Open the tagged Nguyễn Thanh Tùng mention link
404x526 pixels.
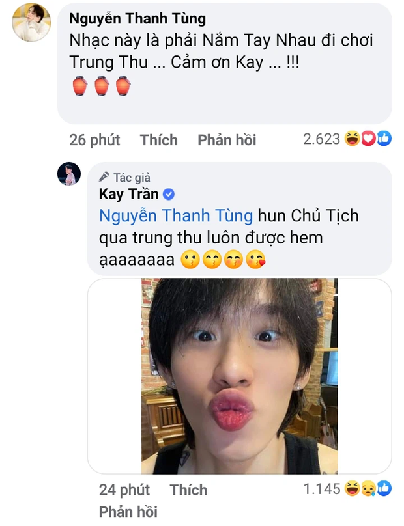pos(176,215)
